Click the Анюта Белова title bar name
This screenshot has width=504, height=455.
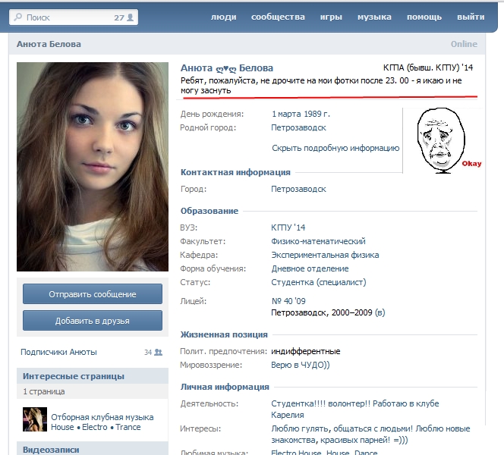(49, 44)
